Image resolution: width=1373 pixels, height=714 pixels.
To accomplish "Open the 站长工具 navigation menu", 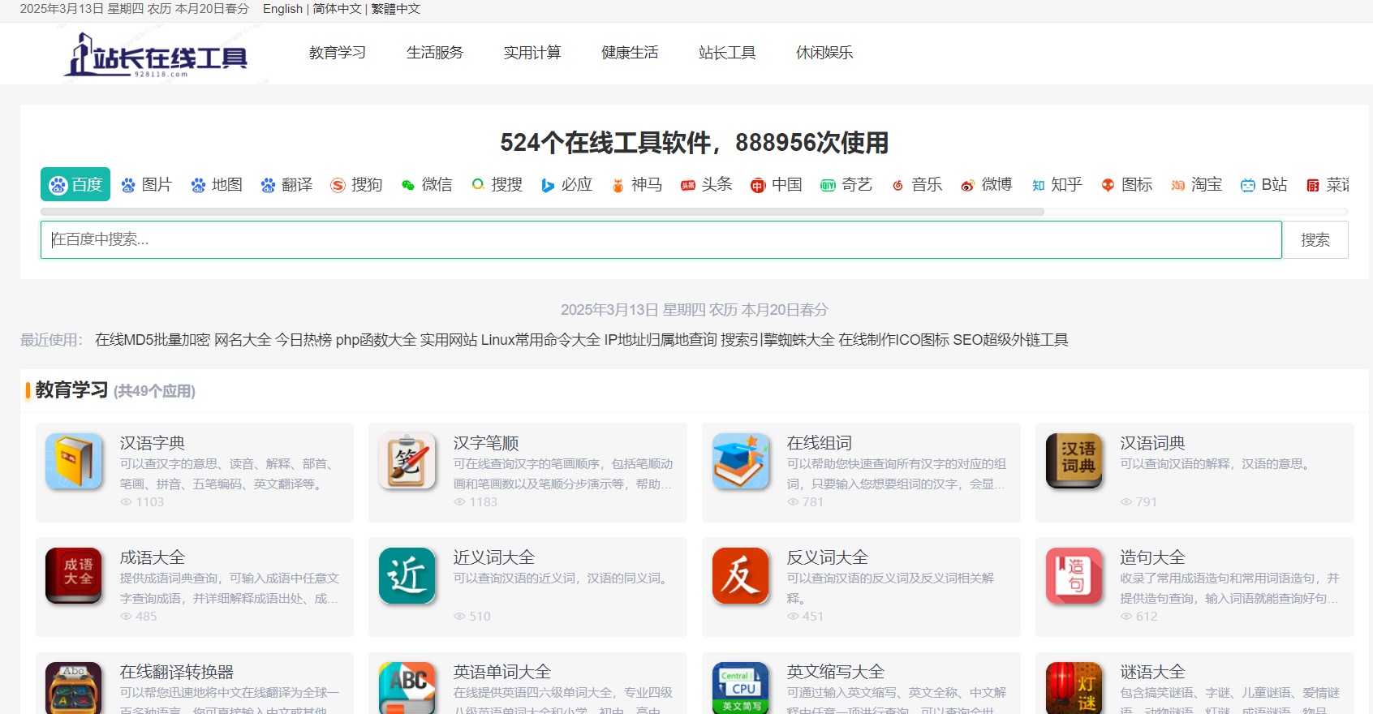I will pos(727,53).
